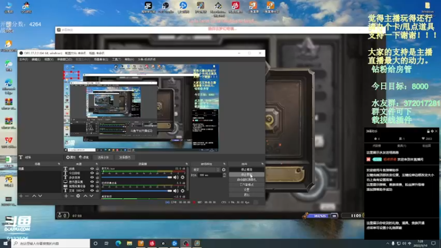Remove the selected scene with the minus icon

click(27, 196)
